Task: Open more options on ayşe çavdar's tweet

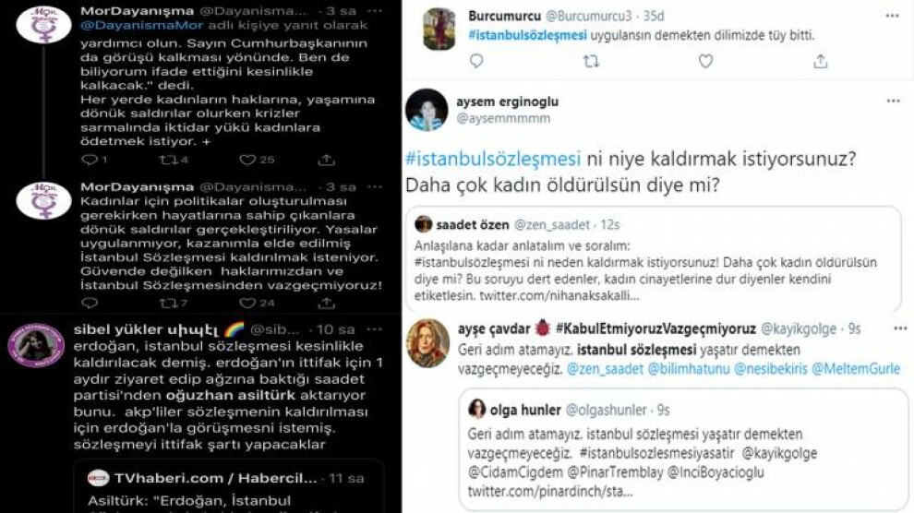Action: tap(900, 328)
